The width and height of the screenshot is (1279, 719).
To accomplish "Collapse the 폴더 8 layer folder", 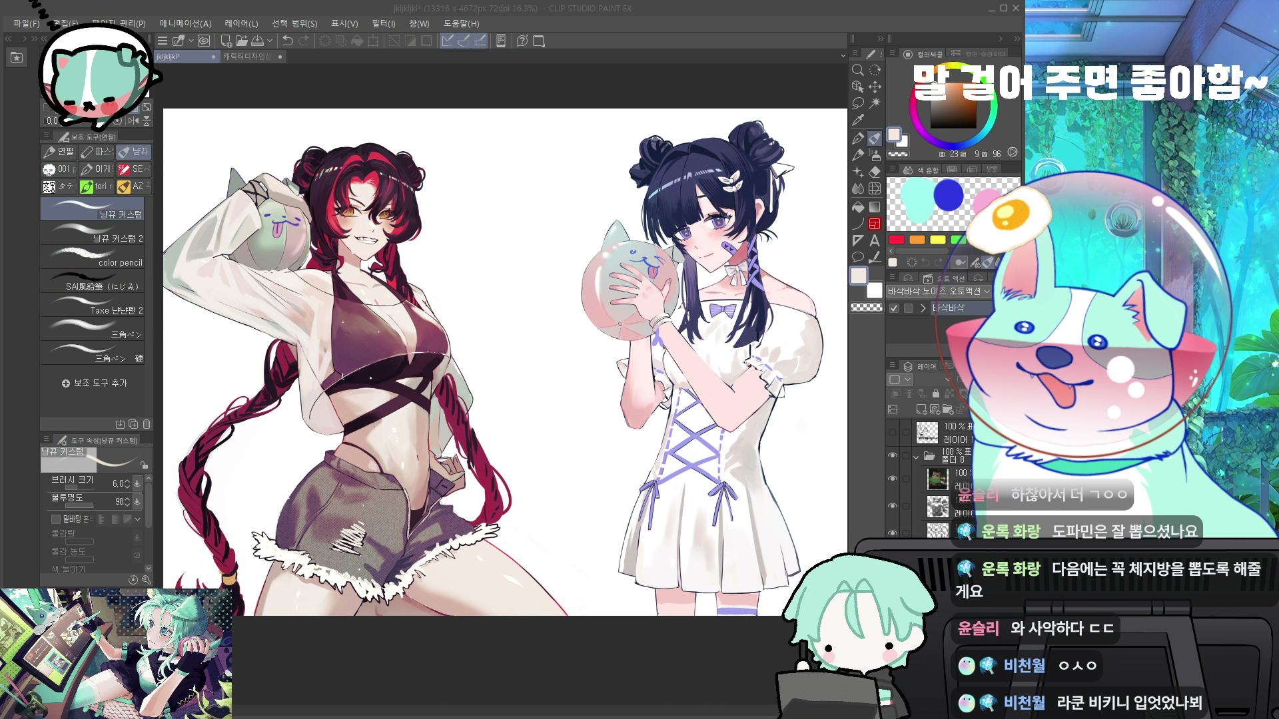I will [x=917, y=457].
